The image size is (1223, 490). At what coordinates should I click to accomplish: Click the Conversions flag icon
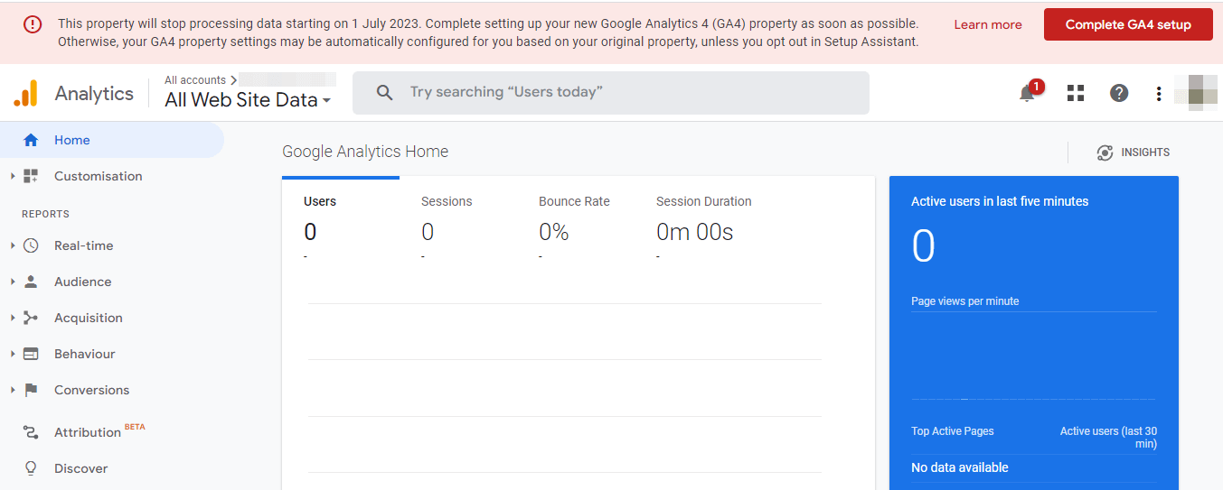pos(31,390)
